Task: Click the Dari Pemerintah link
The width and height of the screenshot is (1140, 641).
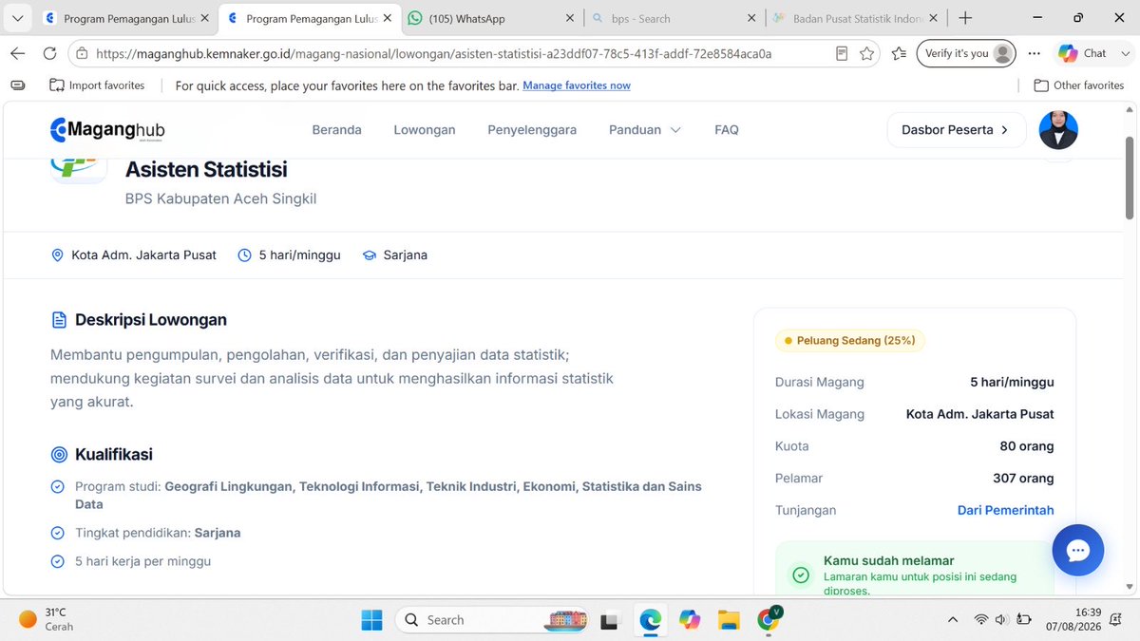Action: click(1006, 510)
